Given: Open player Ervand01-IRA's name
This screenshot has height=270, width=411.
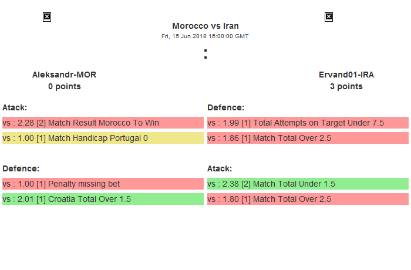Looking at the screenshot, I should point(346,75).
